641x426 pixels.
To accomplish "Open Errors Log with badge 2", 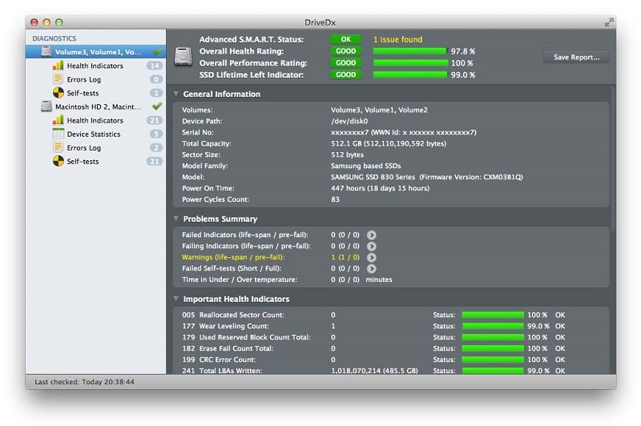I will pos(95,148).
